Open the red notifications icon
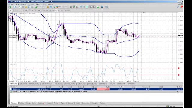Screen dimensions: 192x108 [182, 7]
